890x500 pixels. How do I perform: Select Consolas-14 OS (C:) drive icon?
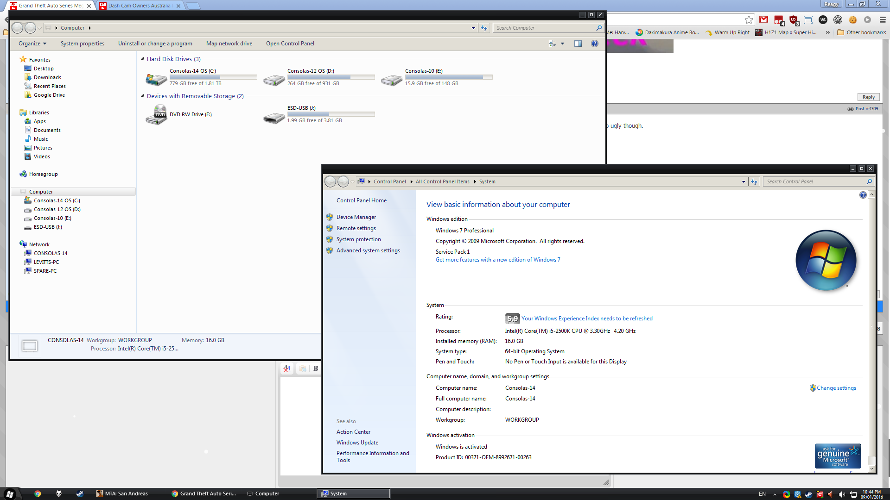coord(156,80)
